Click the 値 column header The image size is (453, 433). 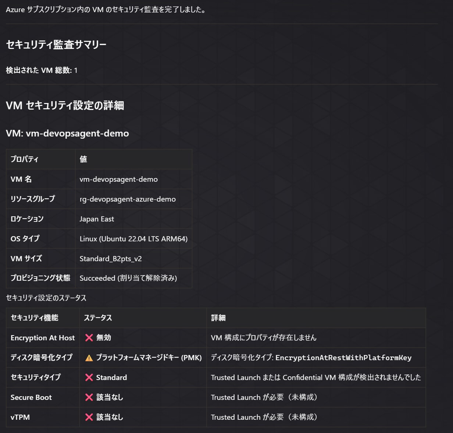(133, 159)
